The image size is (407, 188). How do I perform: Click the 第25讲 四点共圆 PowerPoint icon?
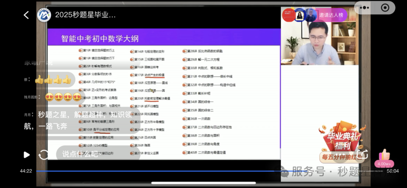(132, 138)
